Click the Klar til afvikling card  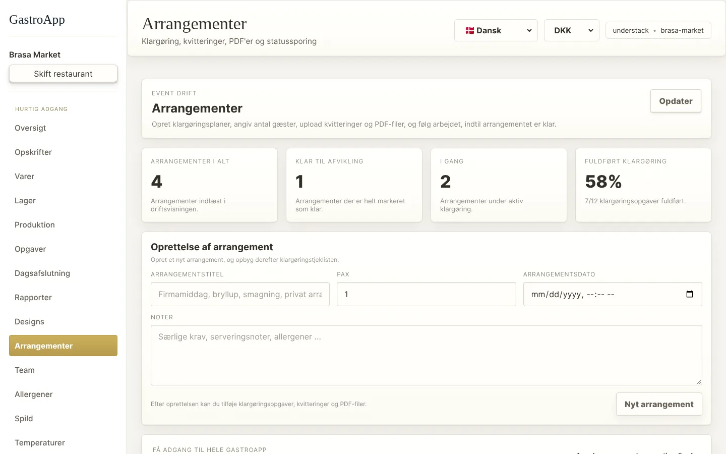tap(354, 185)
